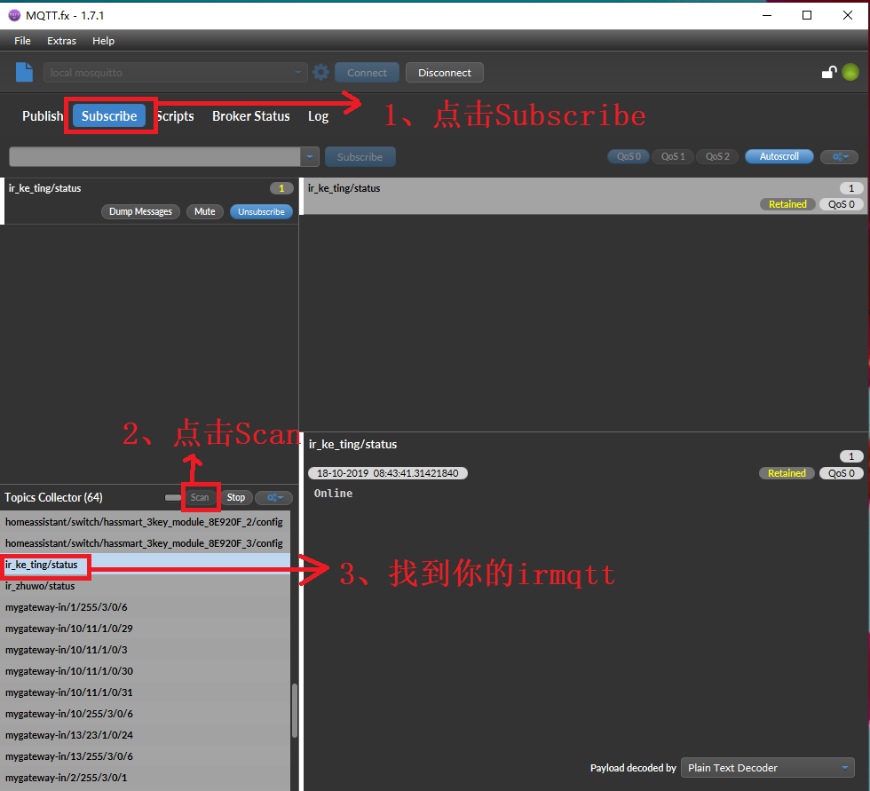Click Dump Messages button
The height and width of the screenshot is (791, 870).
pyautogui.click(x=140, y=212)
